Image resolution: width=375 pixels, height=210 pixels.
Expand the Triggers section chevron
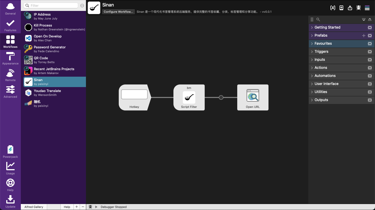(312, 51)
